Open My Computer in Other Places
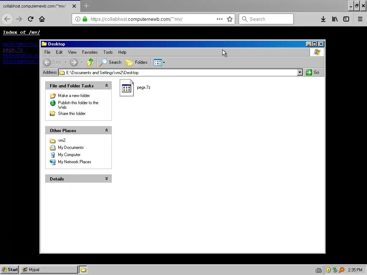Screen dimensions: 367x275 point(69,155)
